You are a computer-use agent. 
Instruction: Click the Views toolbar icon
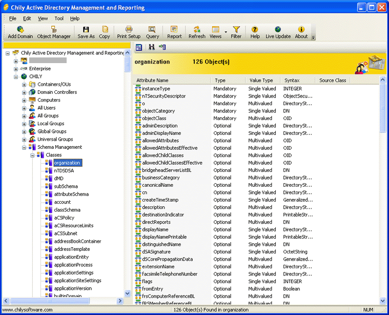[215, 32]
